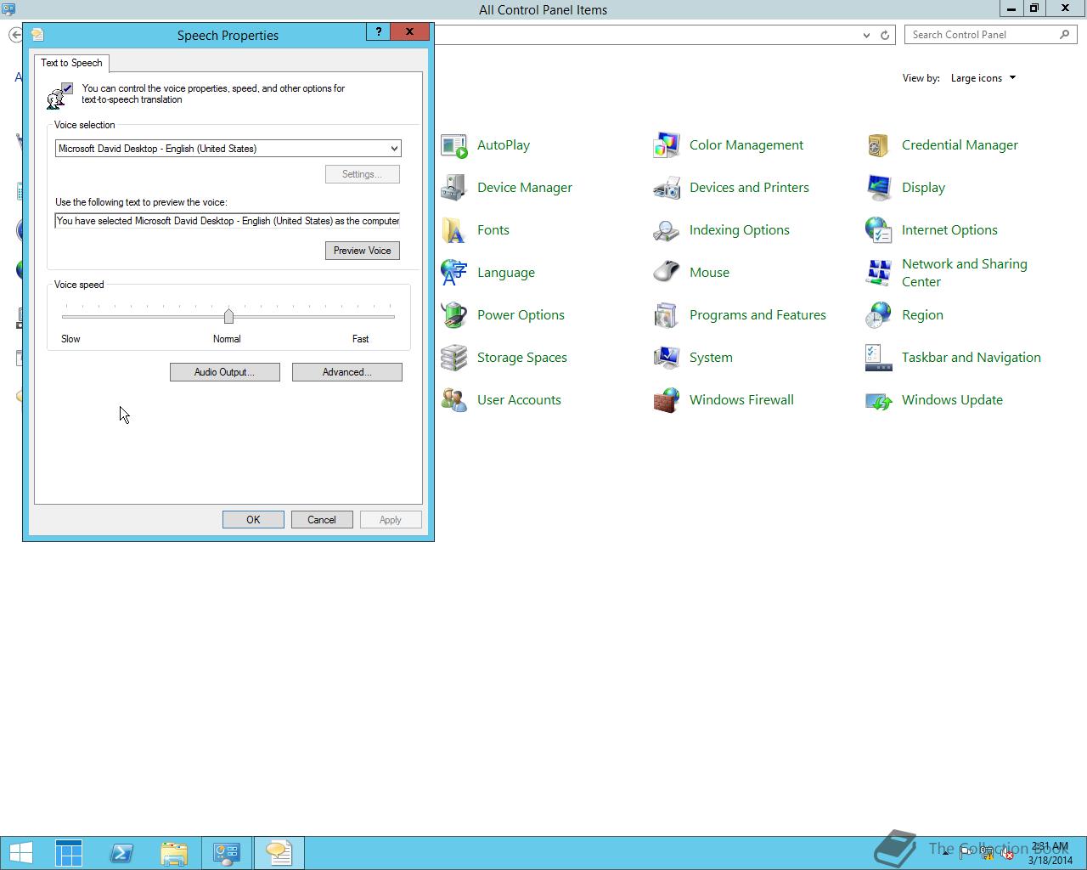Launch PowerShell from the taskbar
Image resolution: width=1087 pixels, height=870 pixels.
pos(121,853)
